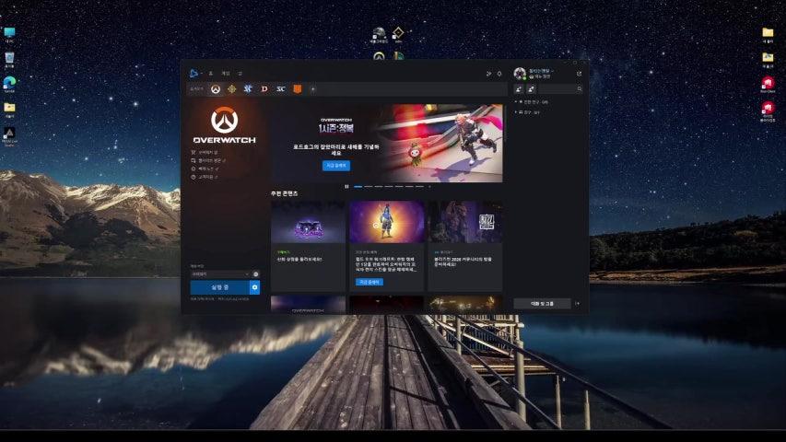Select the StarCraft II game icon
Screen dimensions: 786x442
(248, 89)
